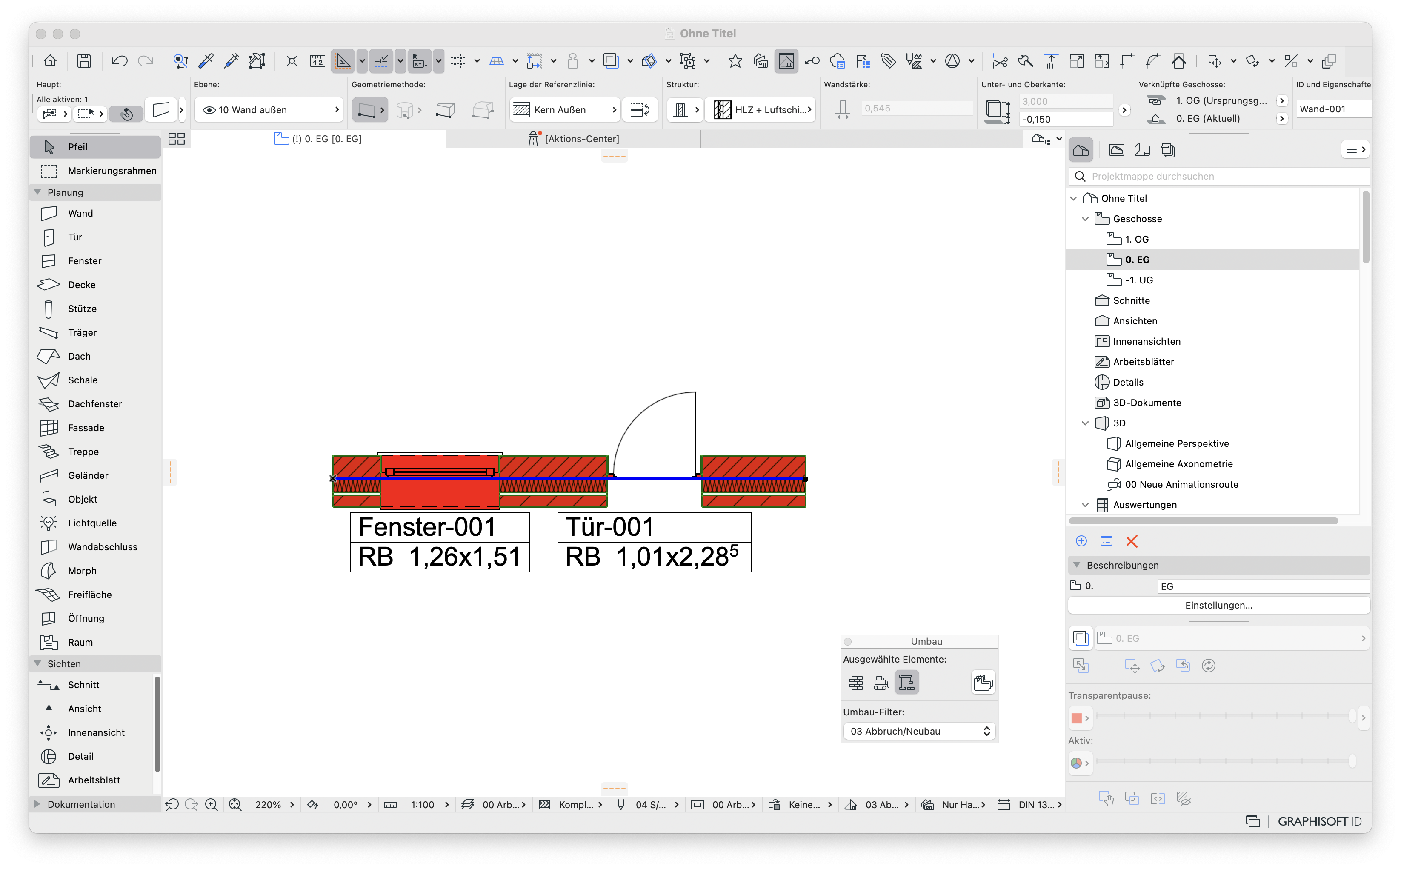This screenshot has width=1401, height=869.
Task: Click the 1:100 scale in status bar
Action: pyautogui.click(x=422, y=805)
